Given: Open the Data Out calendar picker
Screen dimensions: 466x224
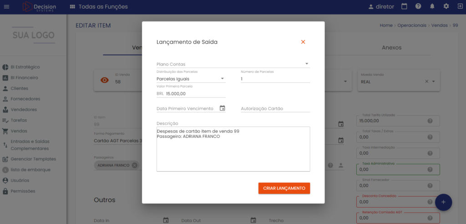Looking at the screenshot, I should pos(253,220).
